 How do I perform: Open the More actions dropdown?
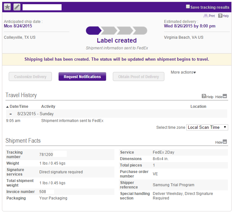(183, 72)
